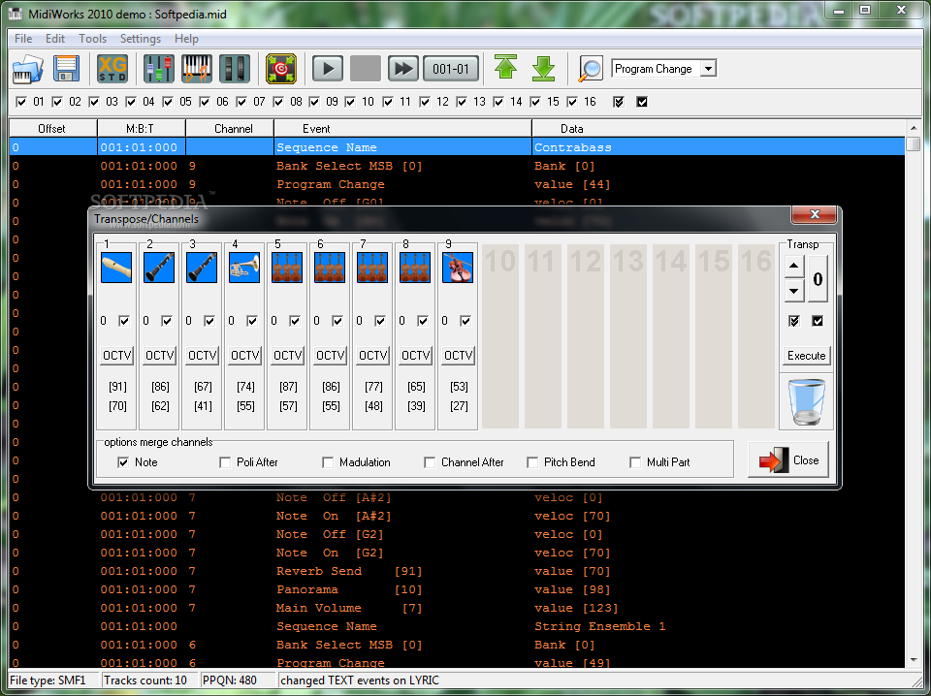
Task: Click OCTV button for channel 1
Action: point(116,356)
